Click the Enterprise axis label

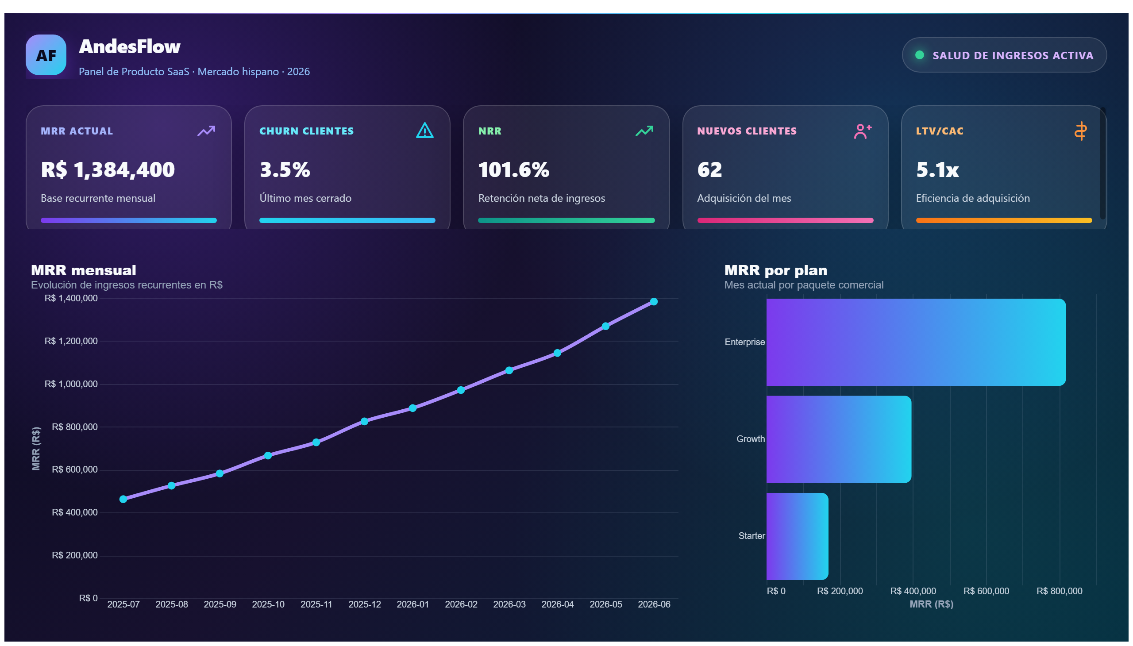point(745,342)
